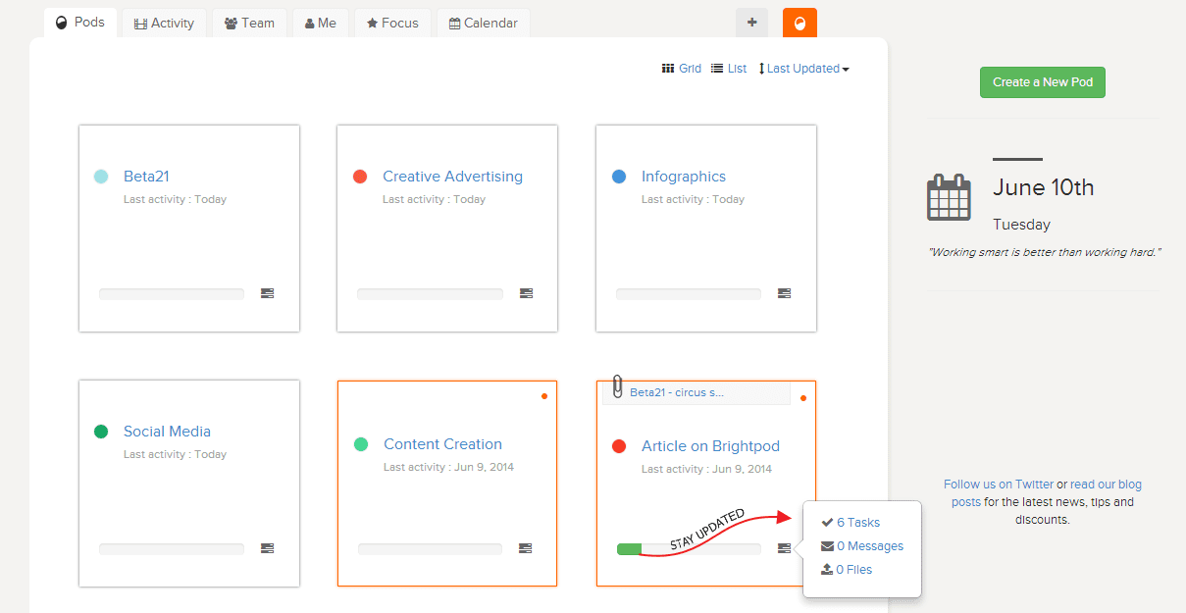Switch to Grid view
Viewport: 1186px width, 613px height.
(x=682, y=69)
